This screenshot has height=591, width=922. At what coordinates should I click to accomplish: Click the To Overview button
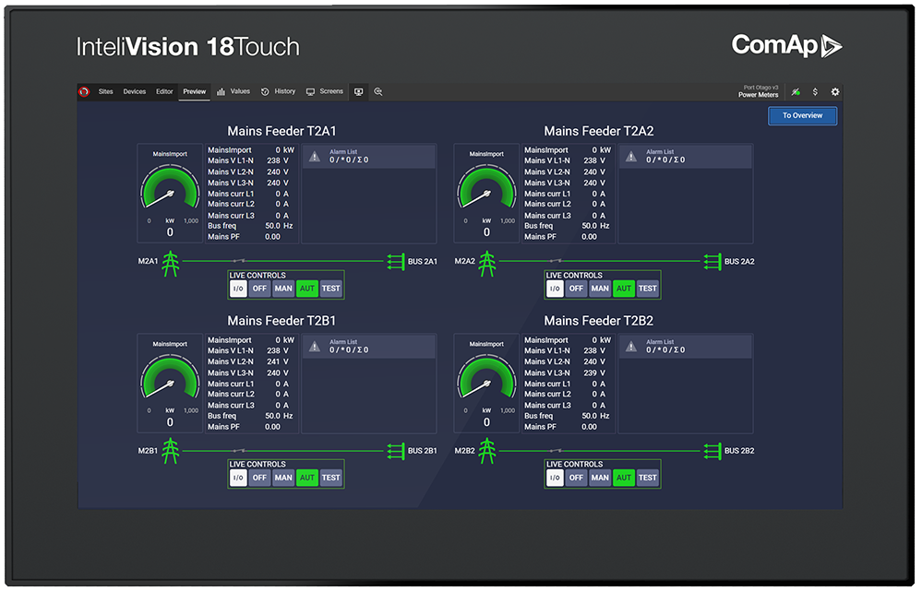coord(801,115)
